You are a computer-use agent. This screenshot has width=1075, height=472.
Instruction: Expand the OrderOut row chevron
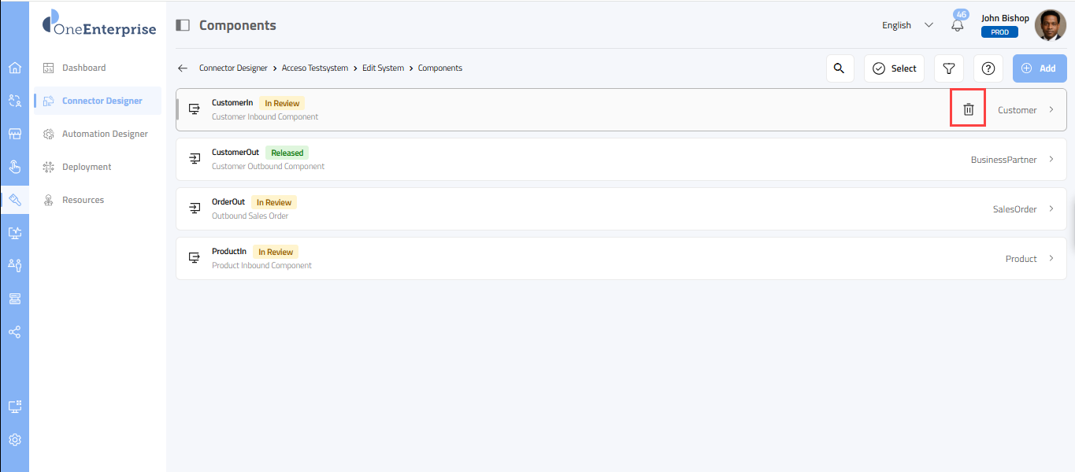click(1051, 209)
